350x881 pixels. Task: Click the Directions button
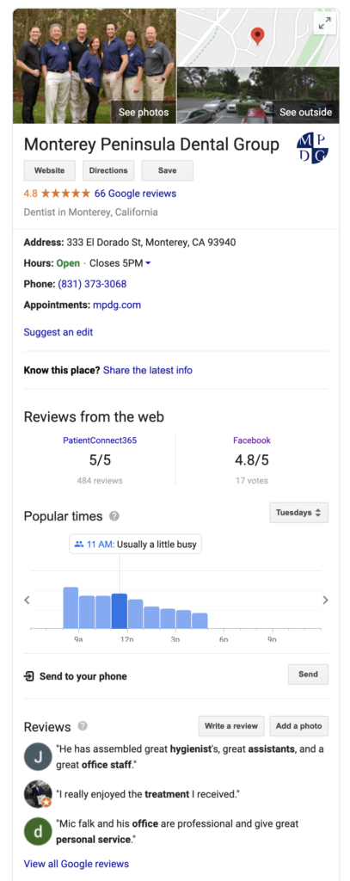click(x=108, y=170)
